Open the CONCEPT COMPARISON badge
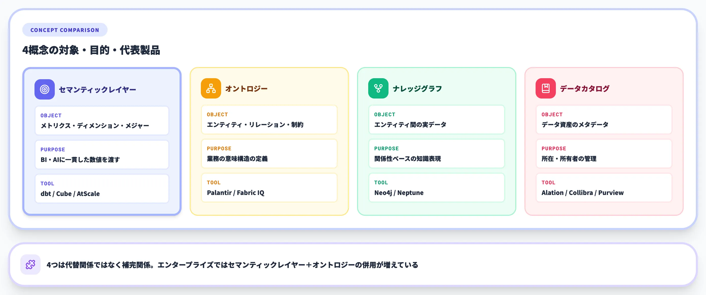Viewport: 706px width, 295px height. [x=65, y=30]
